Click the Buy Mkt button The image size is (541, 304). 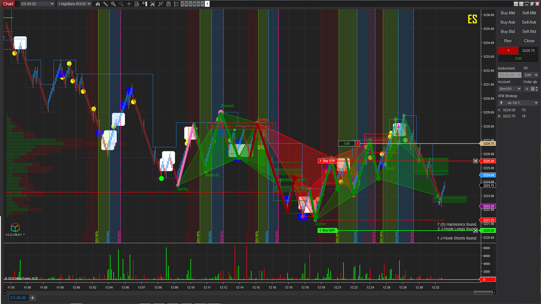tap(508, 13)
